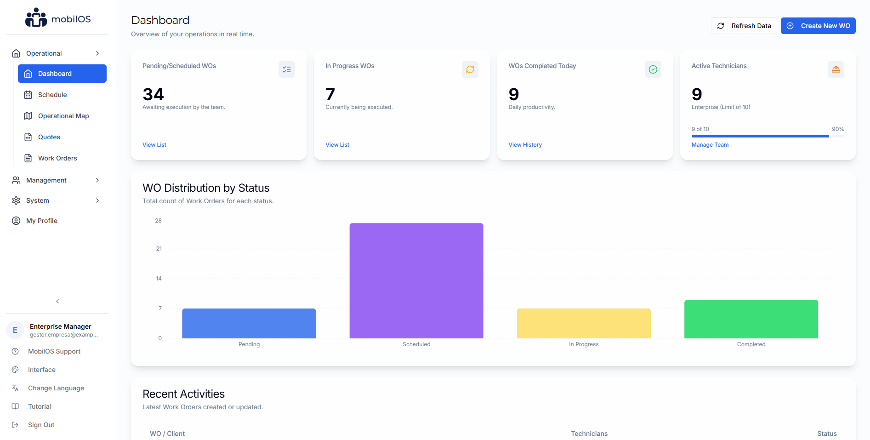Click the Pending/Scheduled WOs checklist icon

tap(287, 69)
